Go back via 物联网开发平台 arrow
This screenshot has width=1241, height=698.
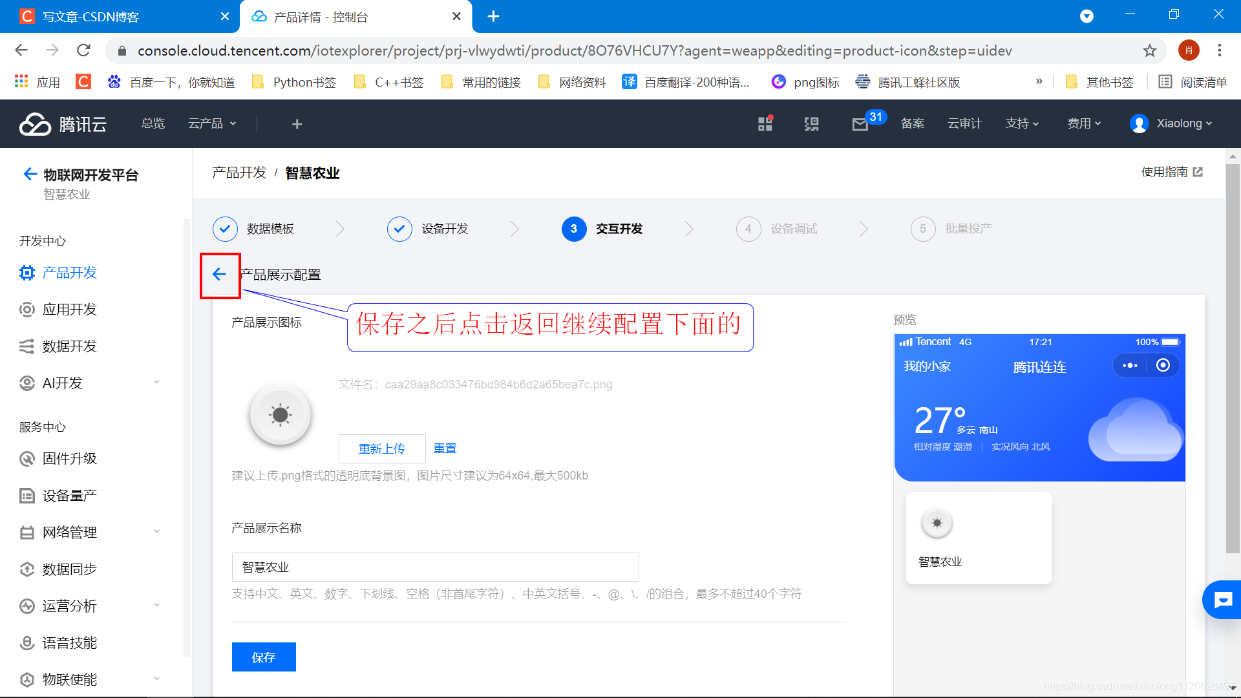pos(30,174)
